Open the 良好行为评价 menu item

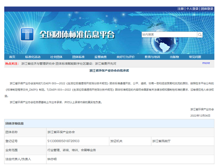tap(126, 57)
